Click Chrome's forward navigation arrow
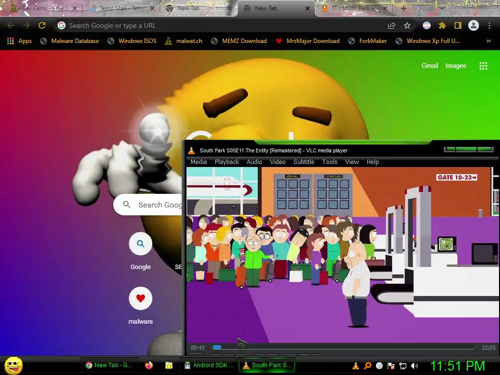500x375 pixels. [x=26, y=25]
